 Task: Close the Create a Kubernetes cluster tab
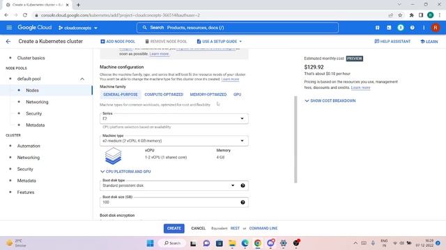68,5
